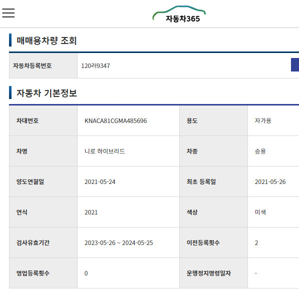The height and width of the screenshot is (294, 299).
Task: Click the blue search button at right
Action: [295, 64]
